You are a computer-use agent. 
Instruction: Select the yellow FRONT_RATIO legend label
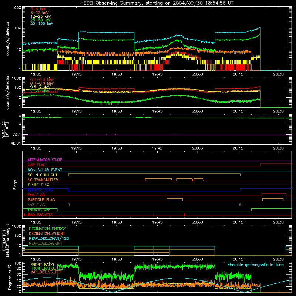click(42, 265)
